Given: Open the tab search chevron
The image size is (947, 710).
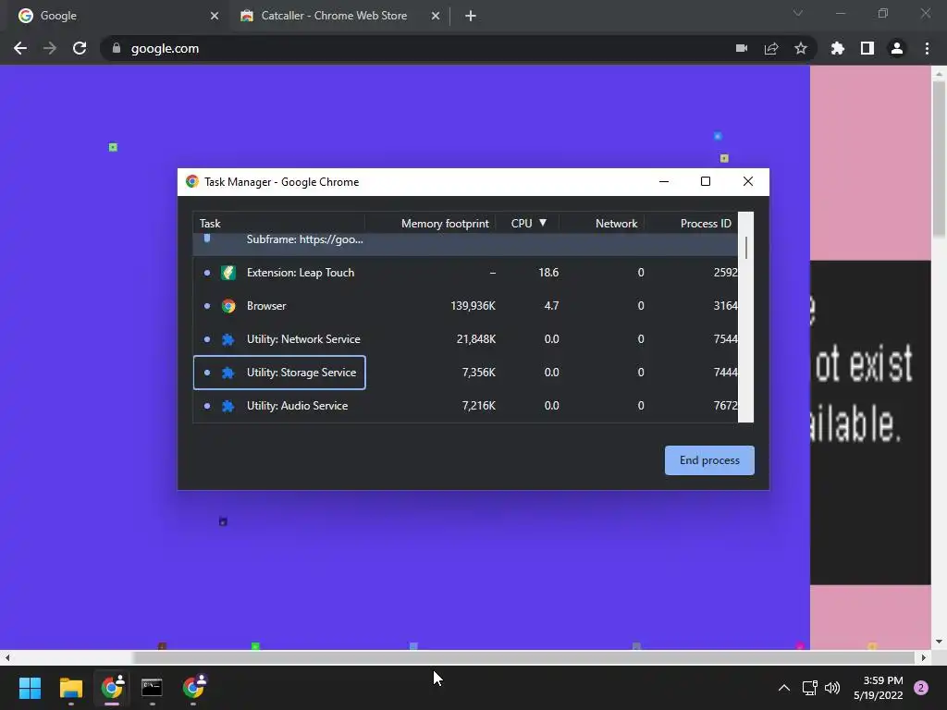Looking at the screenshot, I should (x=798, y=13).
